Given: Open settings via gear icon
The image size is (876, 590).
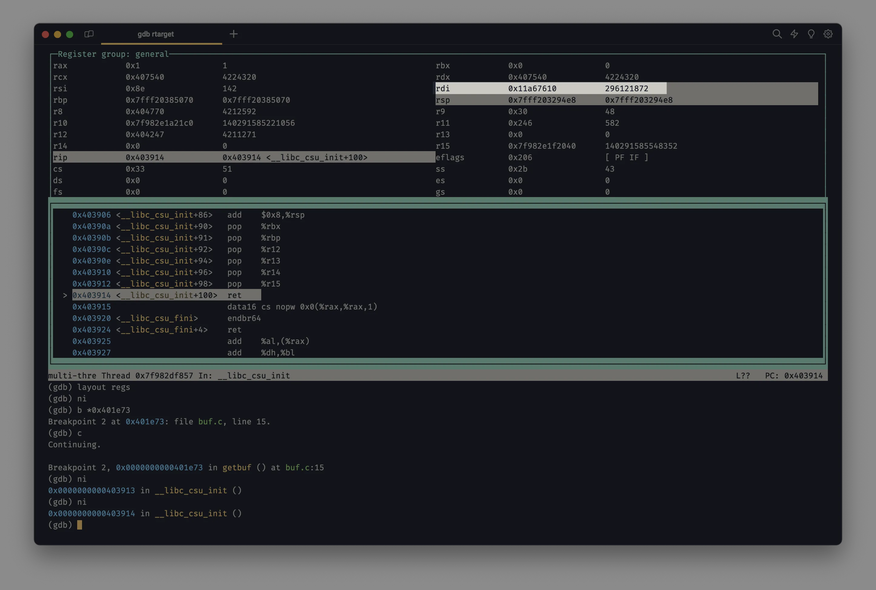Looking at the screenshot, I should pos(828,34).
